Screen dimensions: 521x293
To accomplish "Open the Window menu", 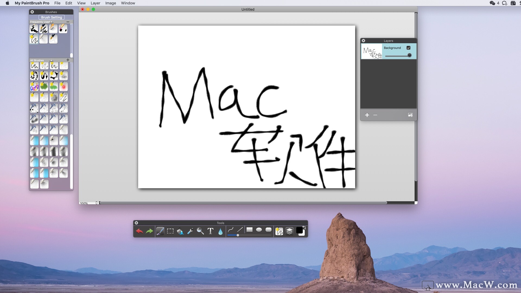I will pos(128,3).
